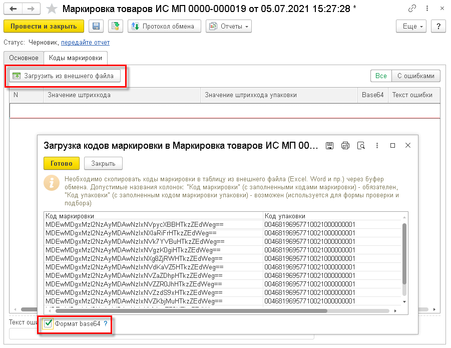
Task: Open the Еще menu
Action: click(x=411, y=26)
